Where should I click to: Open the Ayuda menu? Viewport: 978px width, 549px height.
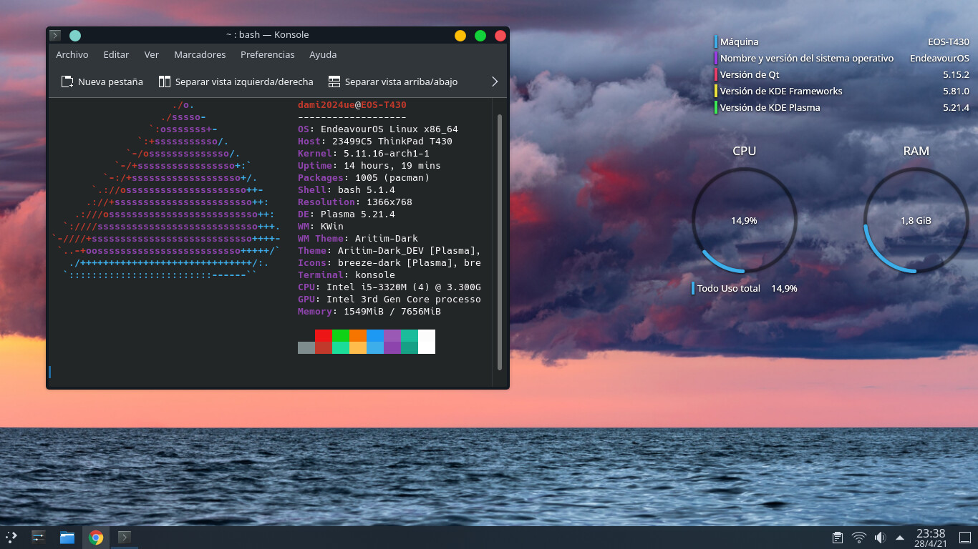pyautogui.click(x=323, y=55)
